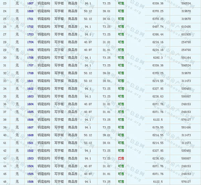Click unit price 6282.3 cell
Image resolution: width=201 pixels, height=185 pixels.
click(x=158, y=58)
